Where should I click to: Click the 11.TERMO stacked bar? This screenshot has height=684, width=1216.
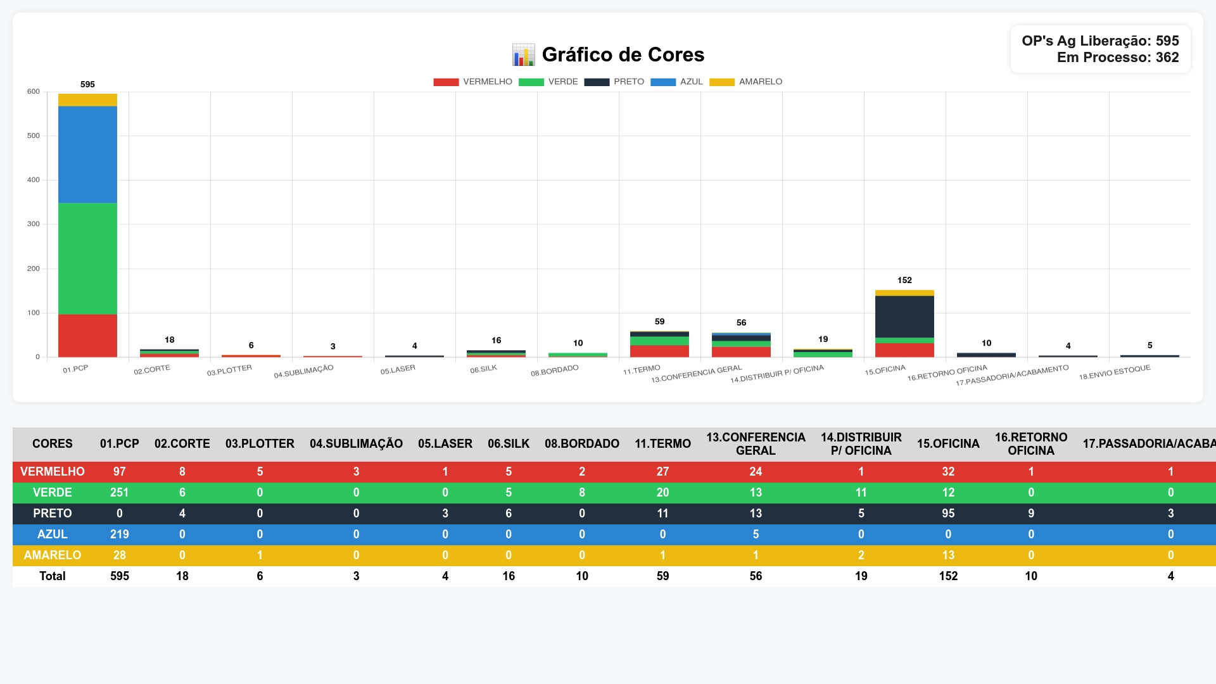coord(659,345)
